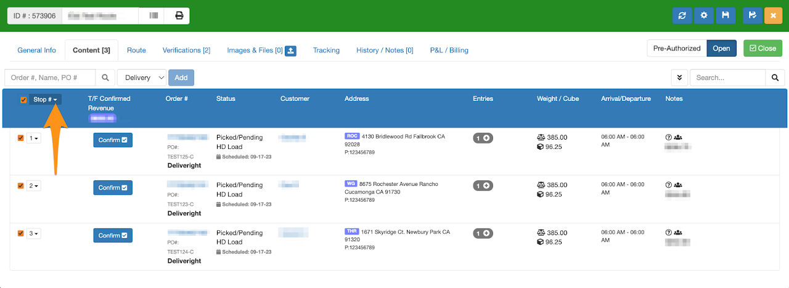Click the team icon in notes of stop 1

point(678,137)
